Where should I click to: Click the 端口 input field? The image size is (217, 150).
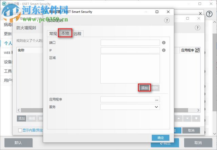point(130,43)
